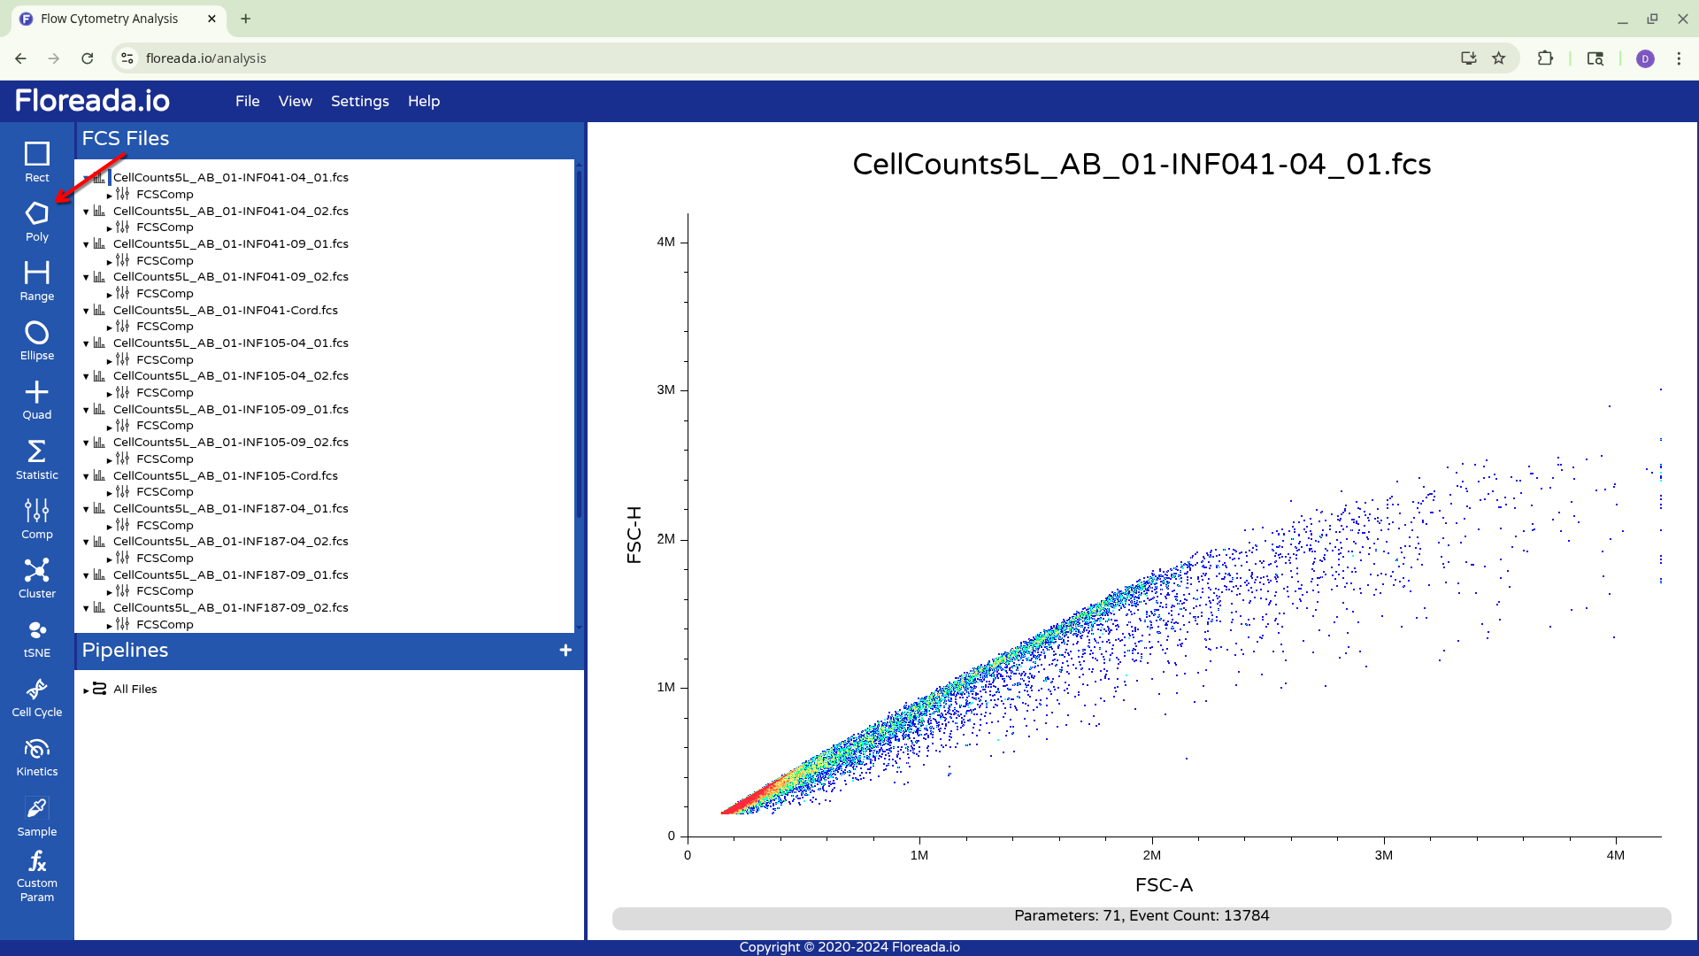Activate the Ellipse gate tool
Image resolution: width=1699 pixels, height=956 pixels.
[36, 340]
